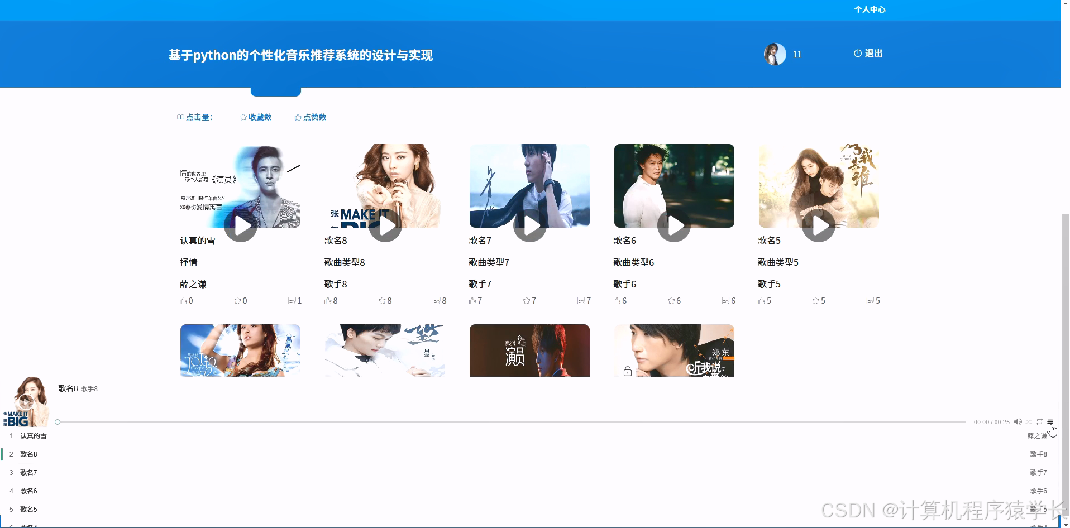Open the 听我说 cover thumbnail

[674, 351]
